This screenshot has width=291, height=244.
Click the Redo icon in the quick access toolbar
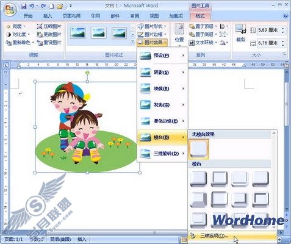click(x=43, y=6)
